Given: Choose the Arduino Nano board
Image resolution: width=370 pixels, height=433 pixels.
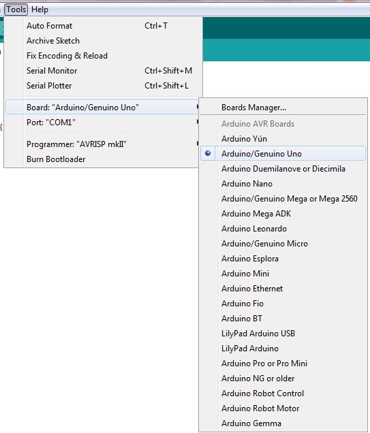Looking at the screenshot, I should 283,184.
